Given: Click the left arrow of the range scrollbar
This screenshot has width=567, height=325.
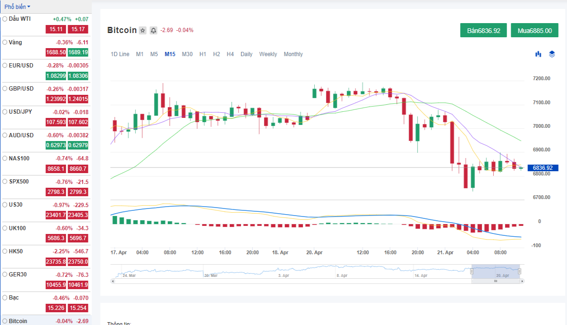Looking at the screenshot, I should click(112, 281).
